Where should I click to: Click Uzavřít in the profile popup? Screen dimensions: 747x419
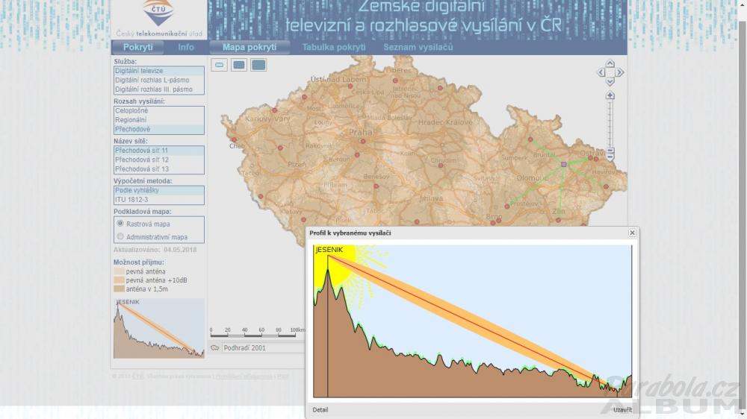pyautogui.click(x=623, y=409)
